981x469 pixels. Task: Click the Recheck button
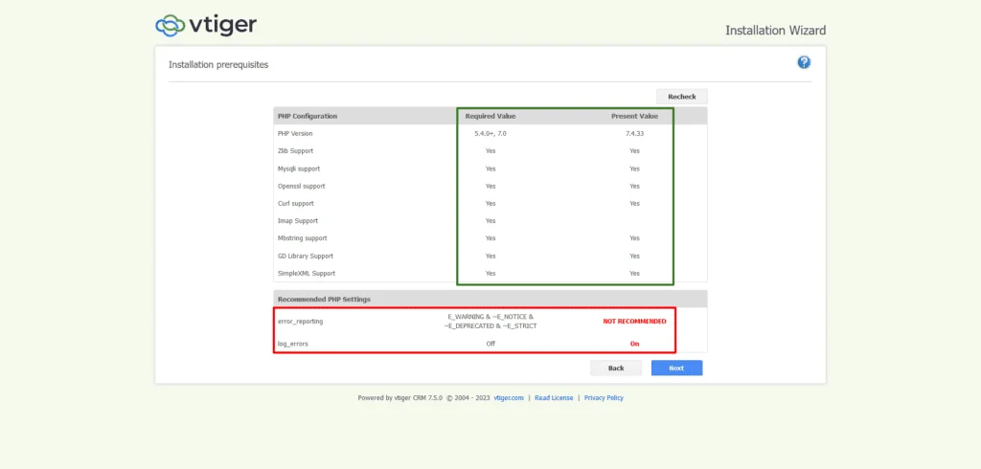(681, 97)
